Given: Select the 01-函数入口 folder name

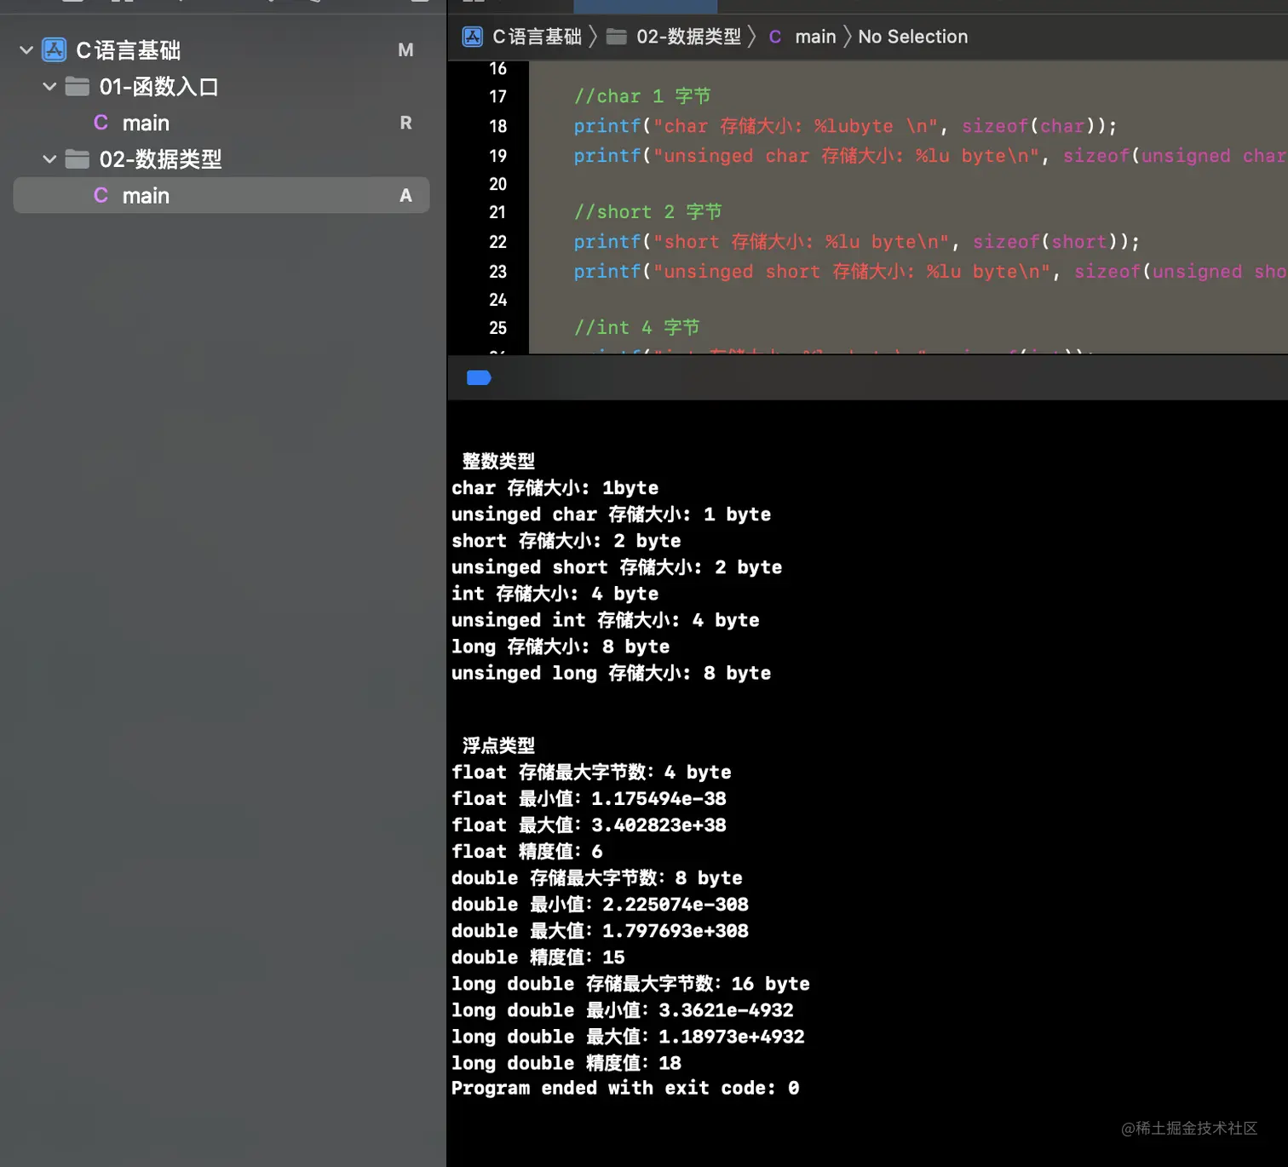Looking at the screenshot, I should pos(159,87).
